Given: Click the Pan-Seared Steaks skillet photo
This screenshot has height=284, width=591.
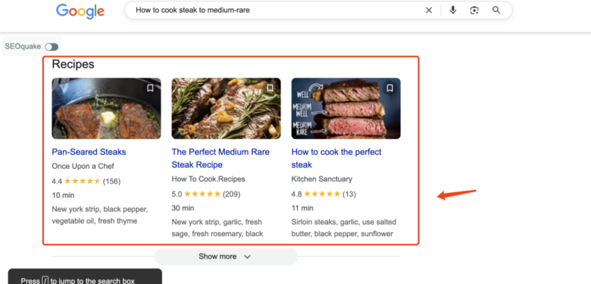Looking at the screenshot, I should (106, 108).
